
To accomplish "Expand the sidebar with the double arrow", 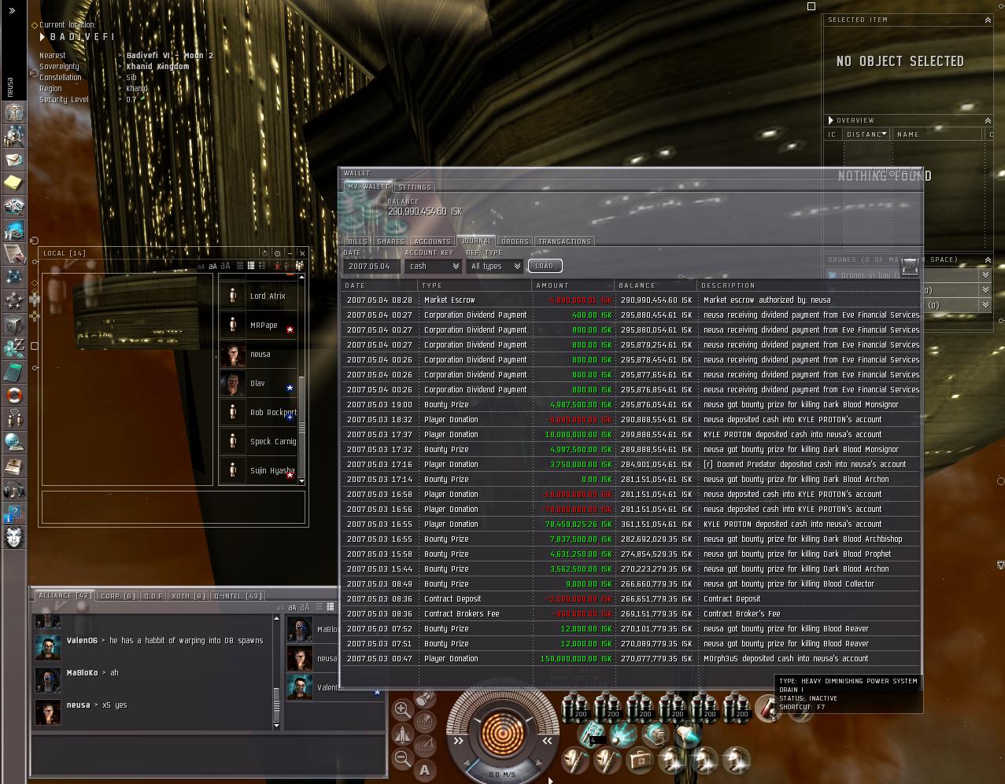I will click(x=13, y=11).
